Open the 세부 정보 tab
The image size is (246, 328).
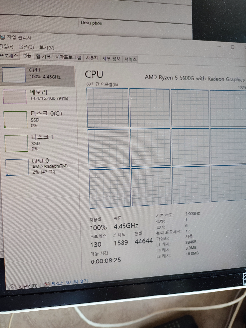click(x=111, y=59)
